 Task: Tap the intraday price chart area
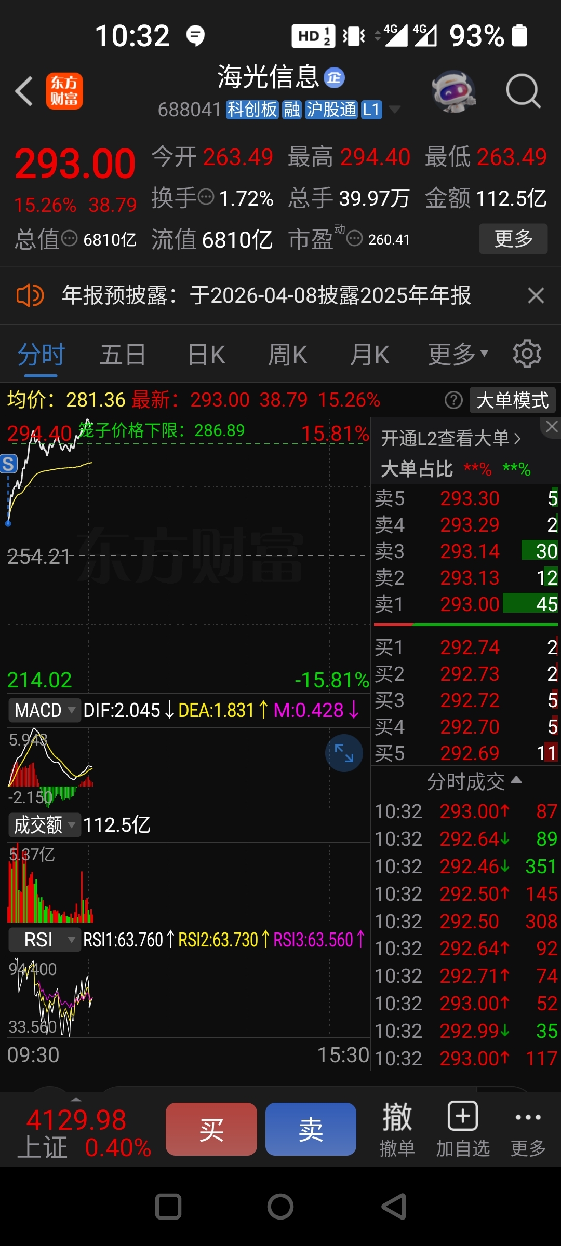(188, 555)
